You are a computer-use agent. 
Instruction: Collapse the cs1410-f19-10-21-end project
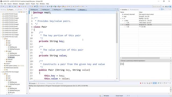pyautogui.click(x=1, y=37)
